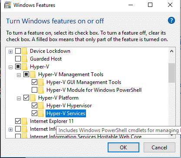Select the Guarded Host folder icon
181x158 pixels.
[x=24, y=59]
